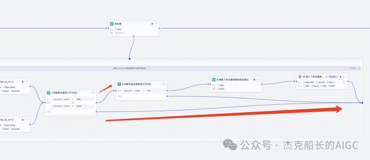
Task: Click the output port of node 10
Action: click(348, 81)
